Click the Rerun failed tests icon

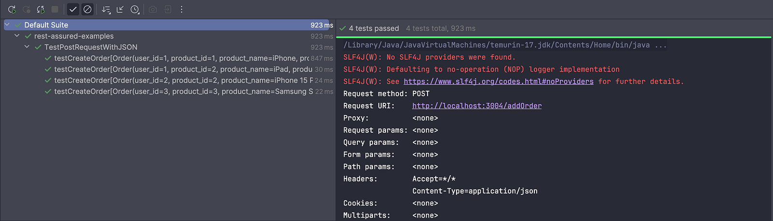click(27, 9)
